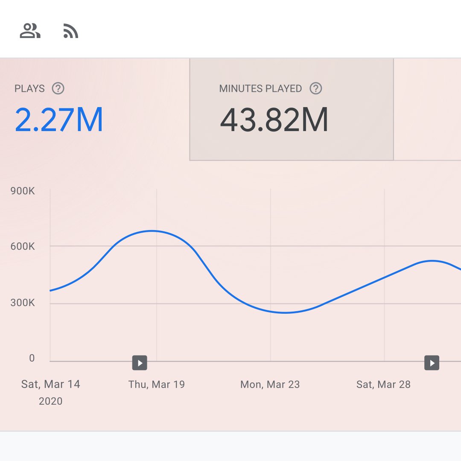The image size is (461, 461).
Task: Show help for the Plays metric
Action: click(58, 88)
